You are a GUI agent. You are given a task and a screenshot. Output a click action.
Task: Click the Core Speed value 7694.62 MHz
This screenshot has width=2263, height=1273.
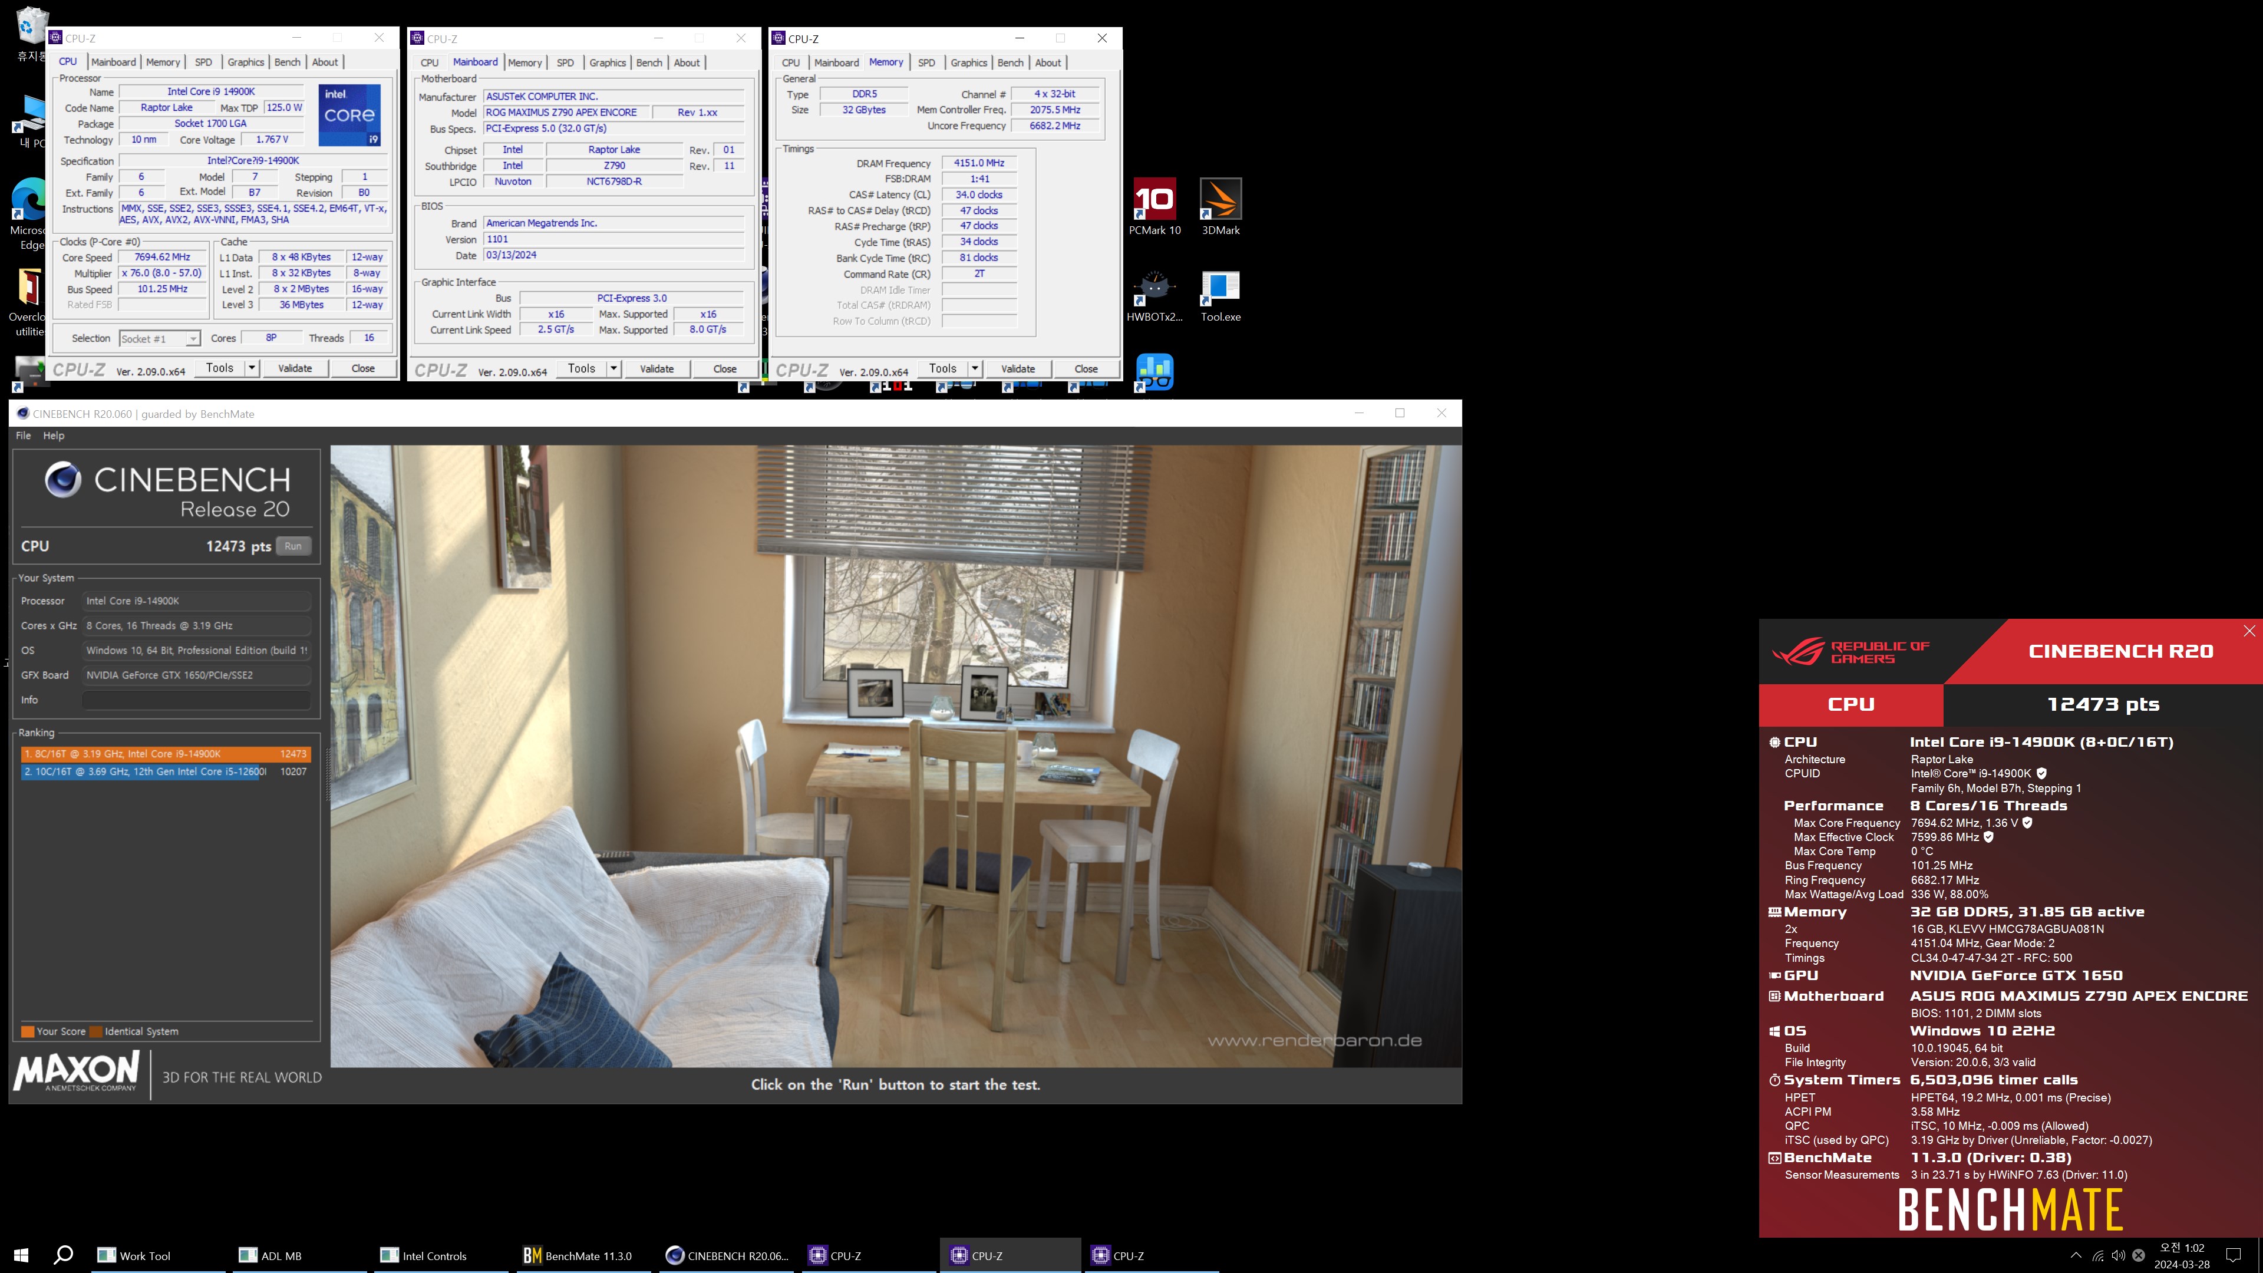tap(163, 258)
